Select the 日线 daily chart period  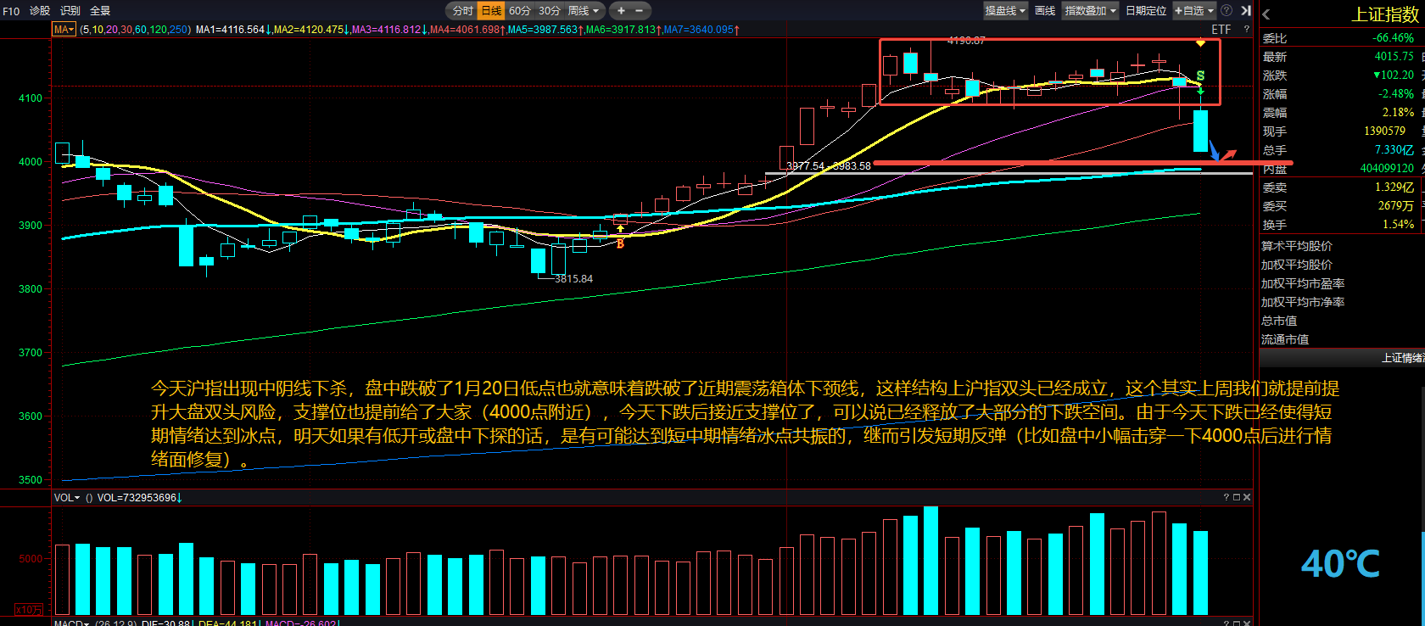click(x=491, y=11)
